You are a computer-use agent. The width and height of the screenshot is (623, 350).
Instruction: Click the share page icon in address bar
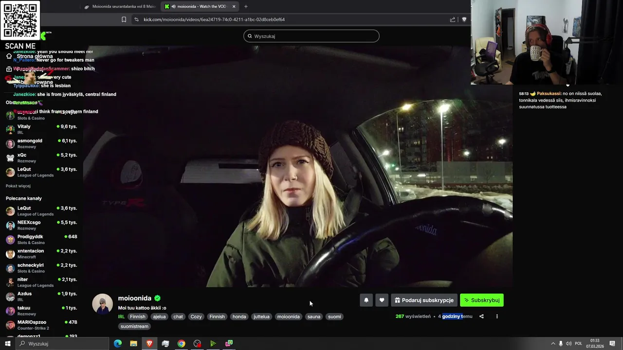click(x=453, y=19)
